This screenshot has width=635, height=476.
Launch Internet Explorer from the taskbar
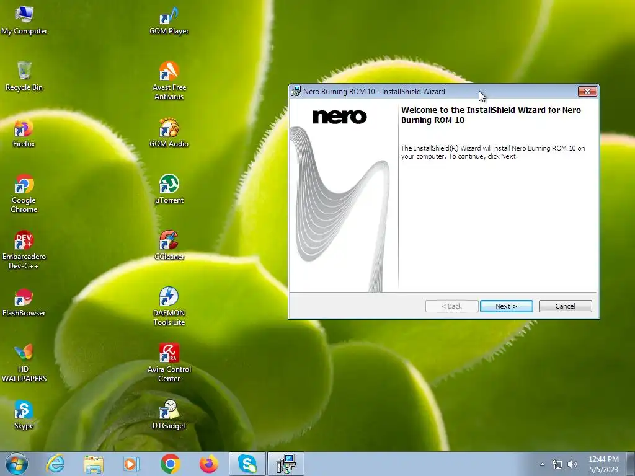coord(55,464)
